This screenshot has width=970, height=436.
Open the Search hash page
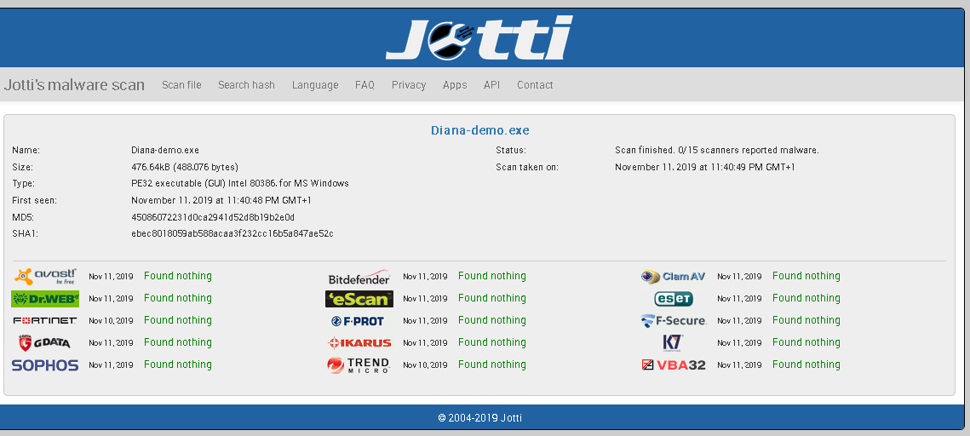pyautogui.click(x=246, y=84)
